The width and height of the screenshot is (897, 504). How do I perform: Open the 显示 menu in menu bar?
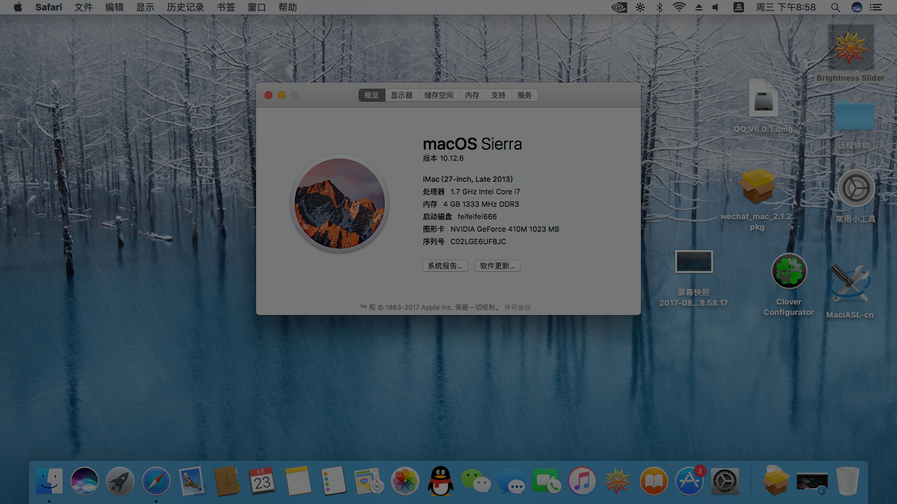(x=145, y=7)
